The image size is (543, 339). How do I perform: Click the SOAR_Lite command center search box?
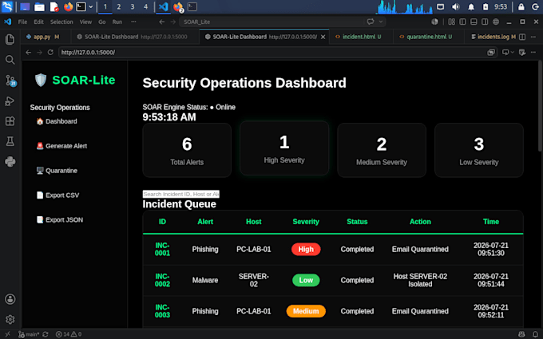point(283,22)
